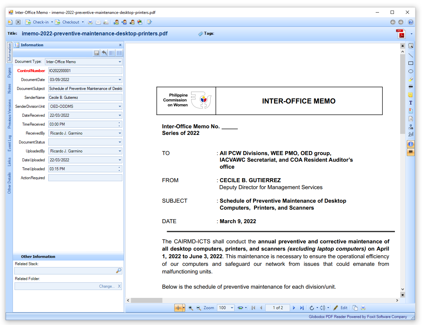Open dropdown arrow next to PDF icon
The height and width of the screenshot is (325, 423).
pyautogui.click(x=411, y=34)
